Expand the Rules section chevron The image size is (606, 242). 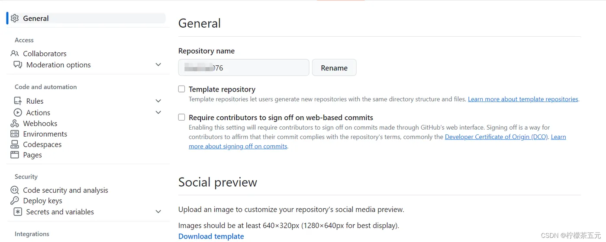[158, 101]
